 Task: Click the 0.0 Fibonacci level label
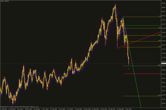[x=160, y=16]
